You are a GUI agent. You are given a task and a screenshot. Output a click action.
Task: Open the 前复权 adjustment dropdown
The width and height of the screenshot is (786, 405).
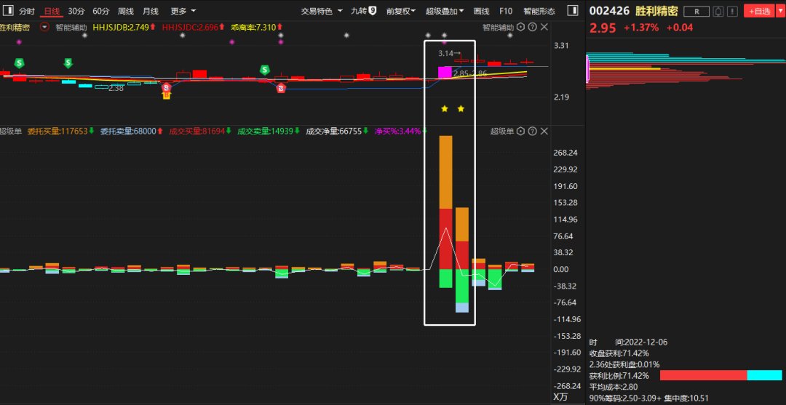click(400, 11)
